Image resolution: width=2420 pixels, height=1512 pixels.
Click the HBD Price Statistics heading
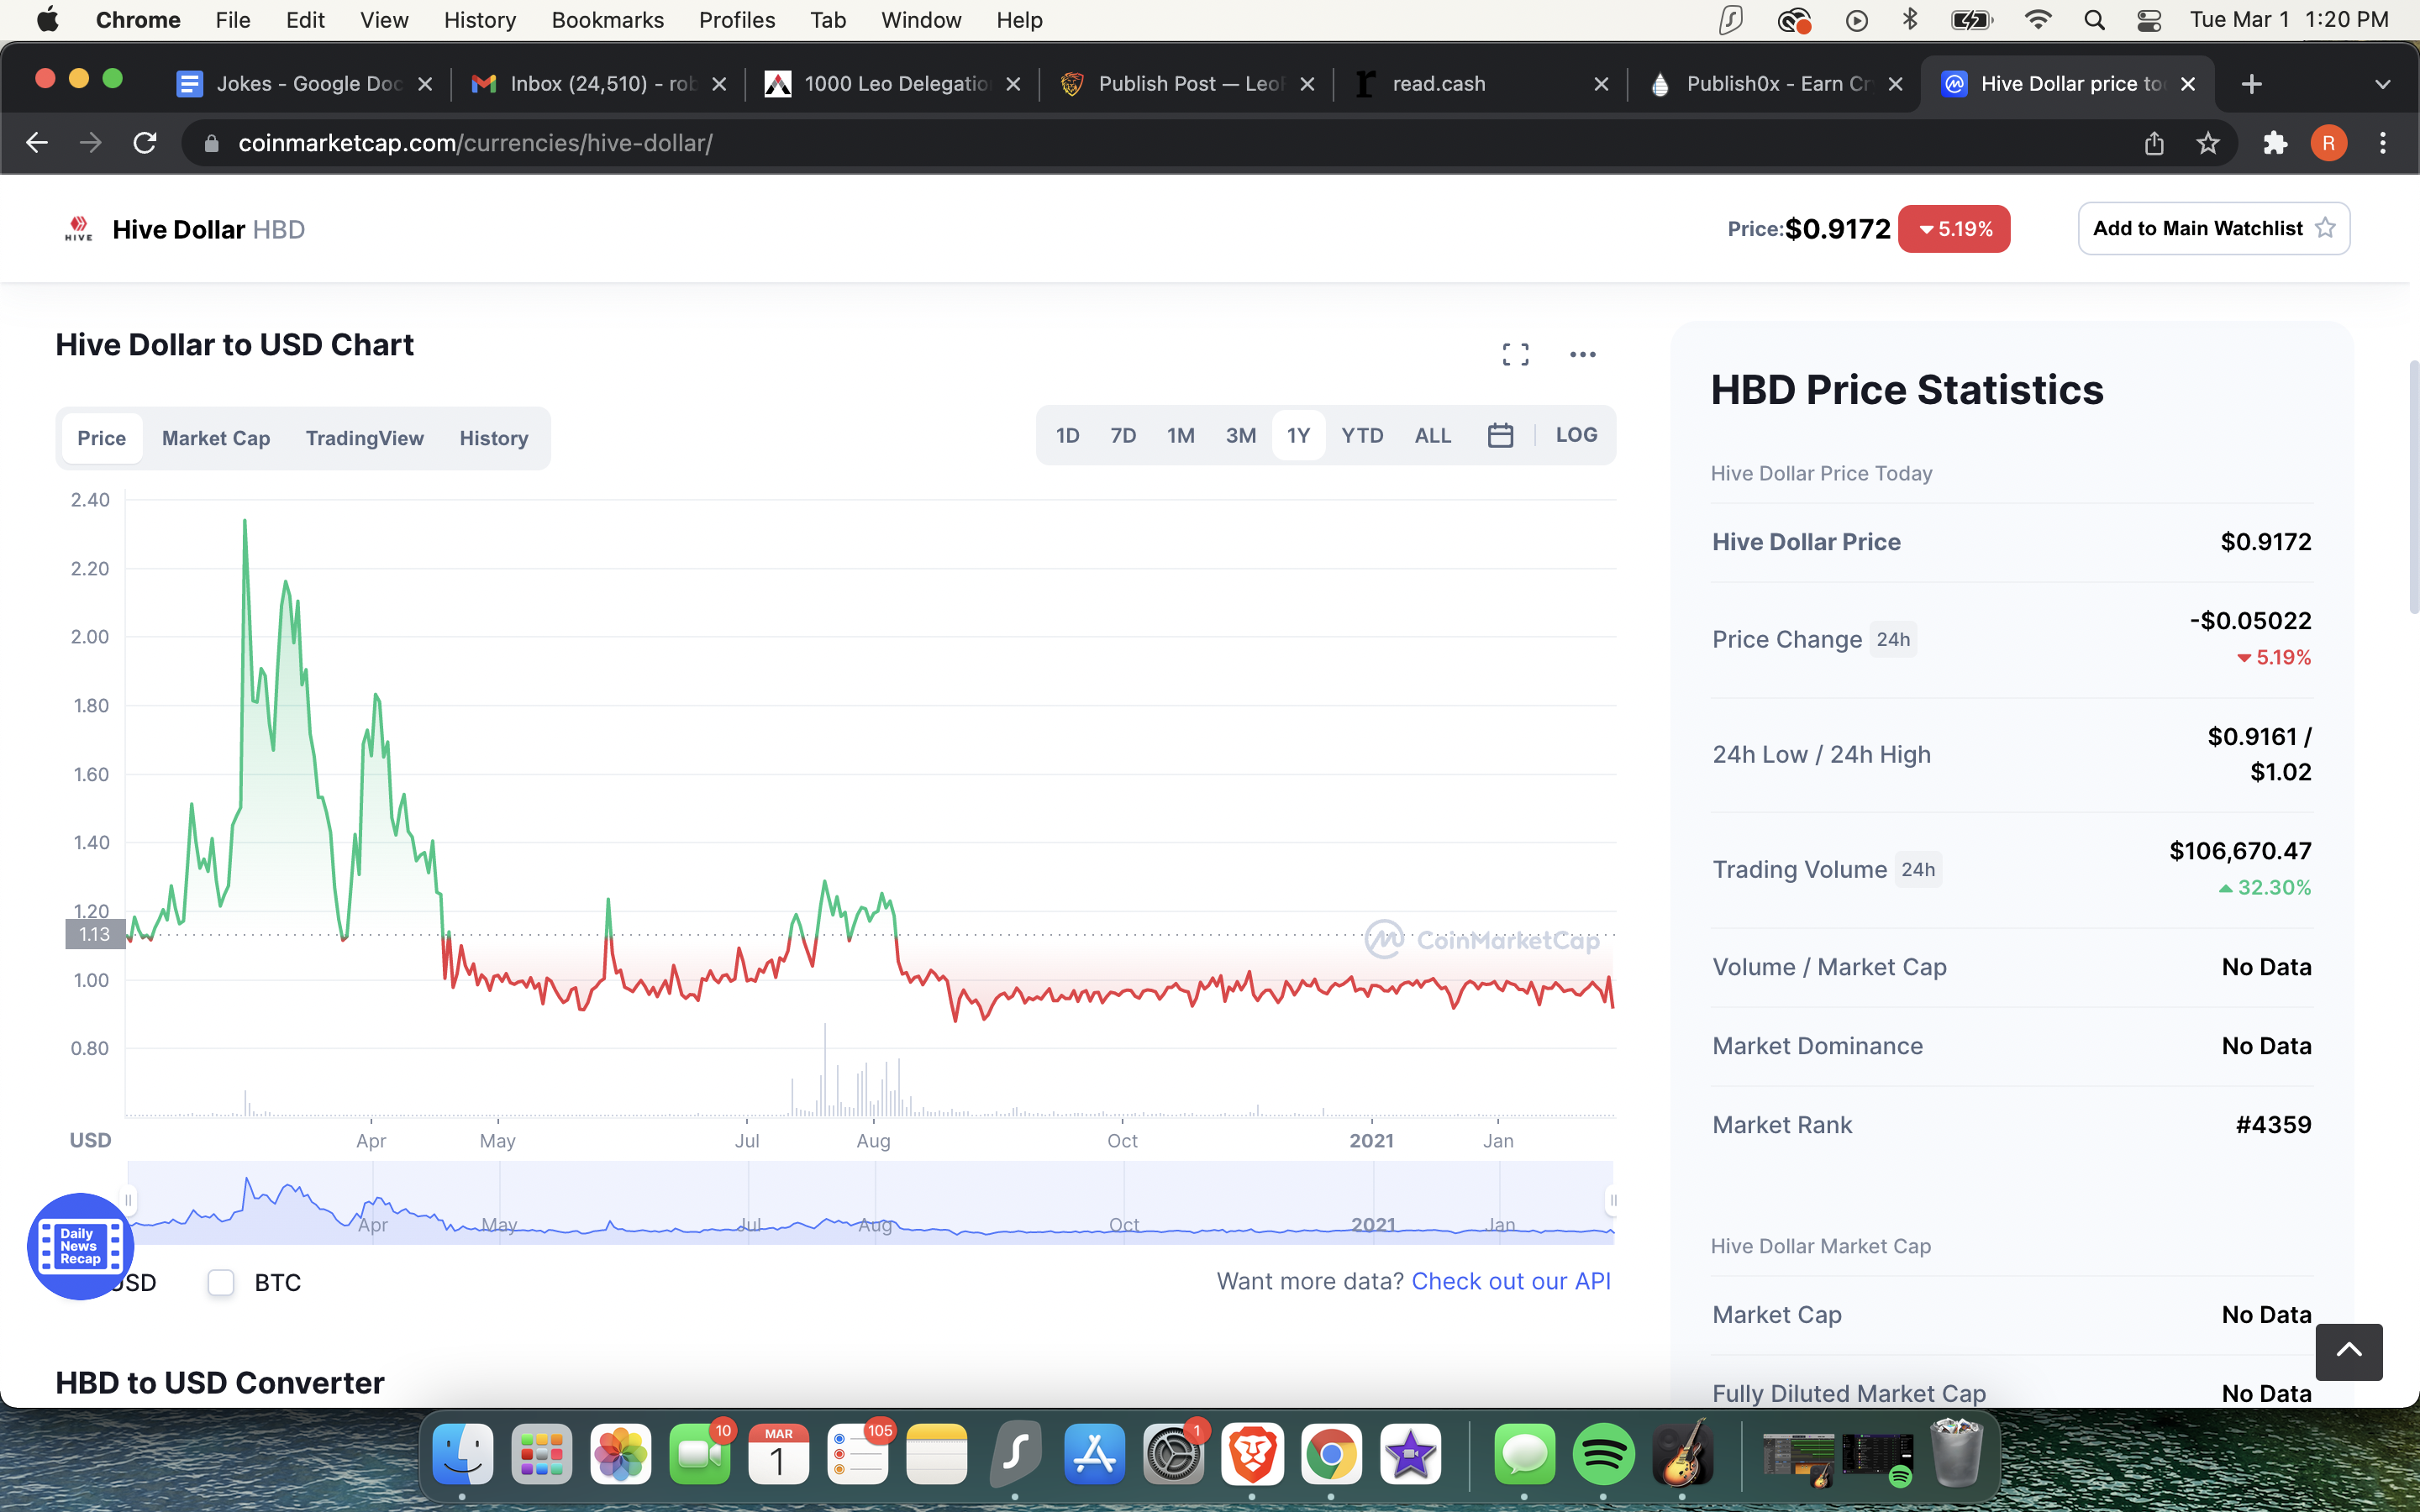pos(1907,390)
